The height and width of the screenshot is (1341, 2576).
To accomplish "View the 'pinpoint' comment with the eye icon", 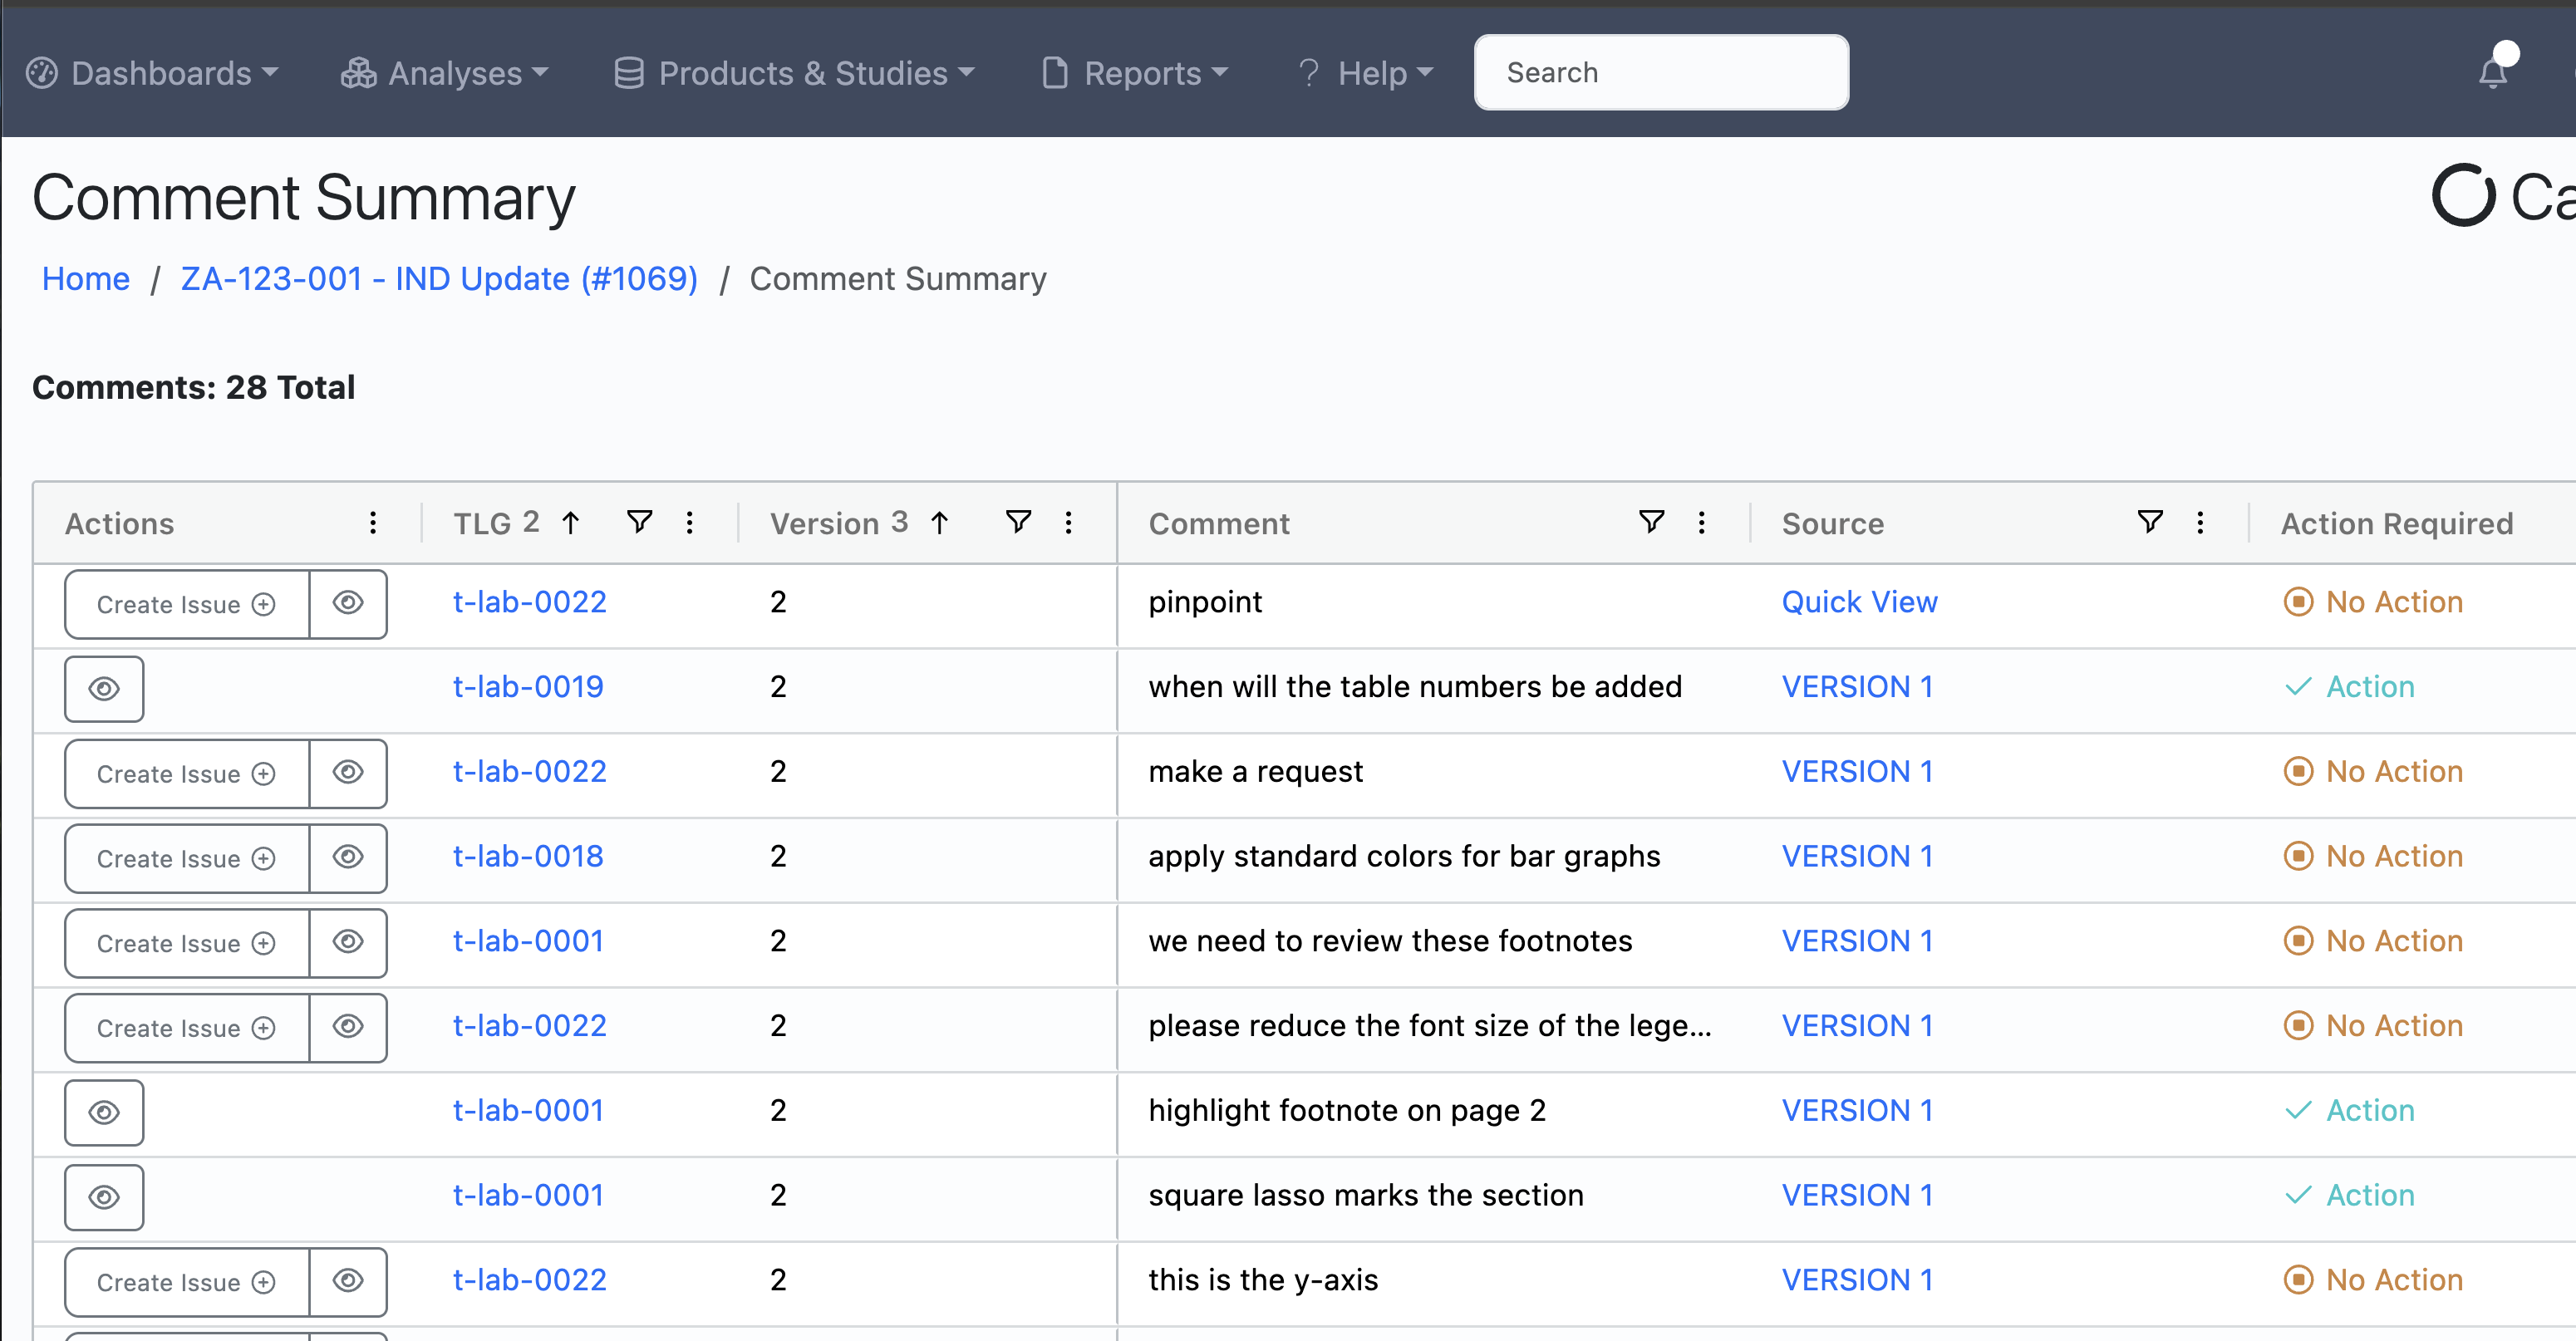I will coord(348,604).
